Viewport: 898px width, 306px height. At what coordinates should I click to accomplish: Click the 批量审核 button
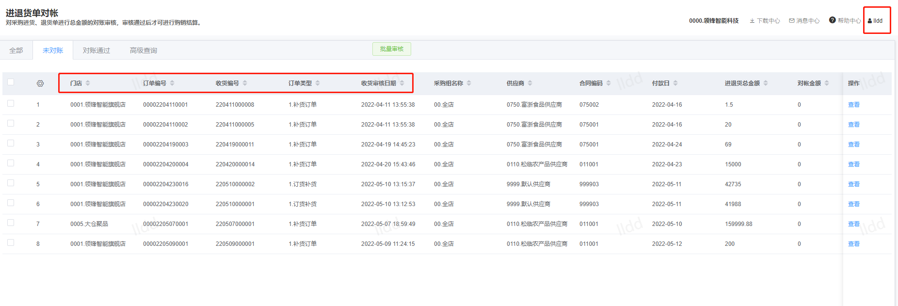[391, 49]
